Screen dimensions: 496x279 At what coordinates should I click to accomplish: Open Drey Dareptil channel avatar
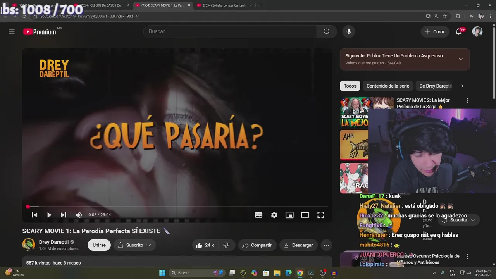(29, 245)
